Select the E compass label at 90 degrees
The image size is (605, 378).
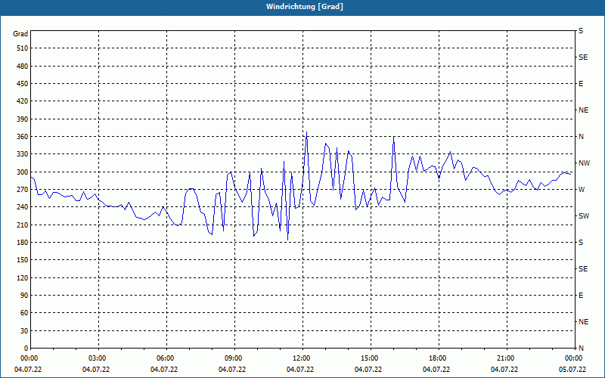coord(581,296)
